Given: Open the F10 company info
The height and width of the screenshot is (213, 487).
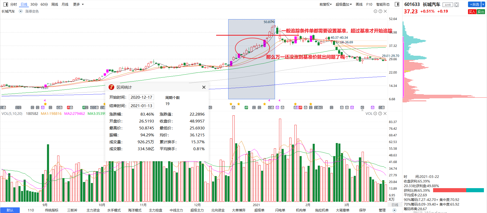Looking at the screenshot, I should tap(369, 4).
